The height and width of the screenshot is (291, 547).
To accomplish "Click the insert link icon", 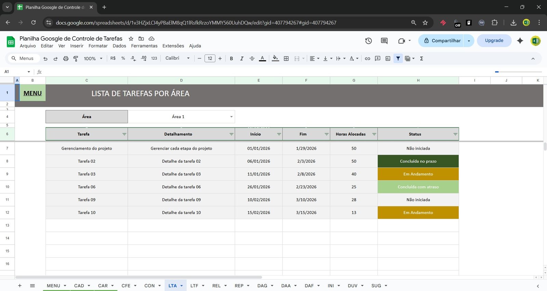I will click(367, 59).
